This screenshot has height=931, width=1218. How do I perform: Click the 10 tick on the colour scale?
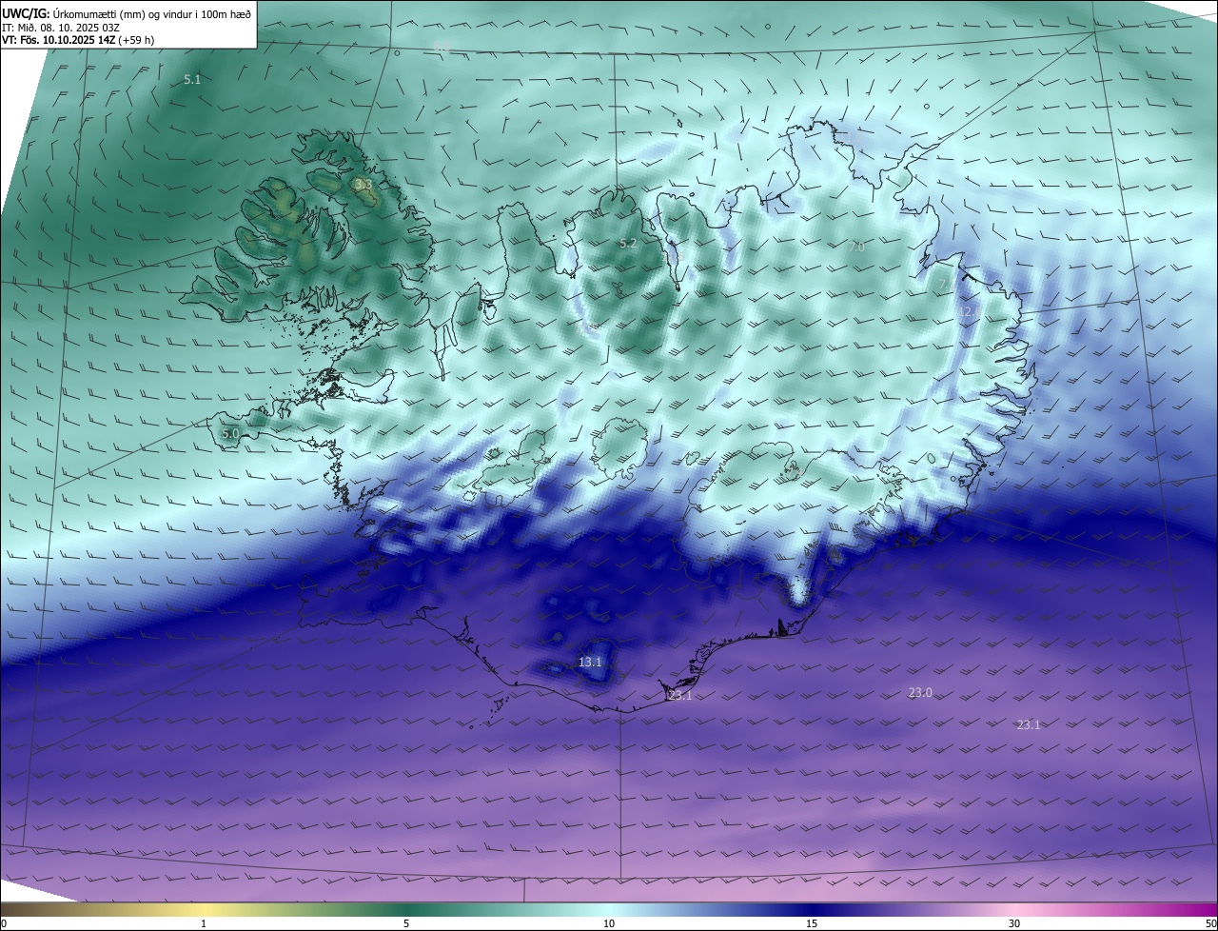point(609,924)
